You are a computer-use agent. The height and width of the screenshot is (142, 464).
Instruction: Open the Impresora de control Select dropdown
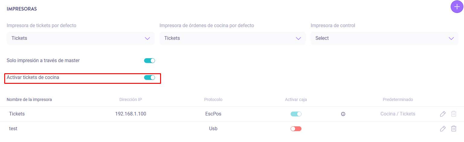pyautogui.click(x=384, y=38)
